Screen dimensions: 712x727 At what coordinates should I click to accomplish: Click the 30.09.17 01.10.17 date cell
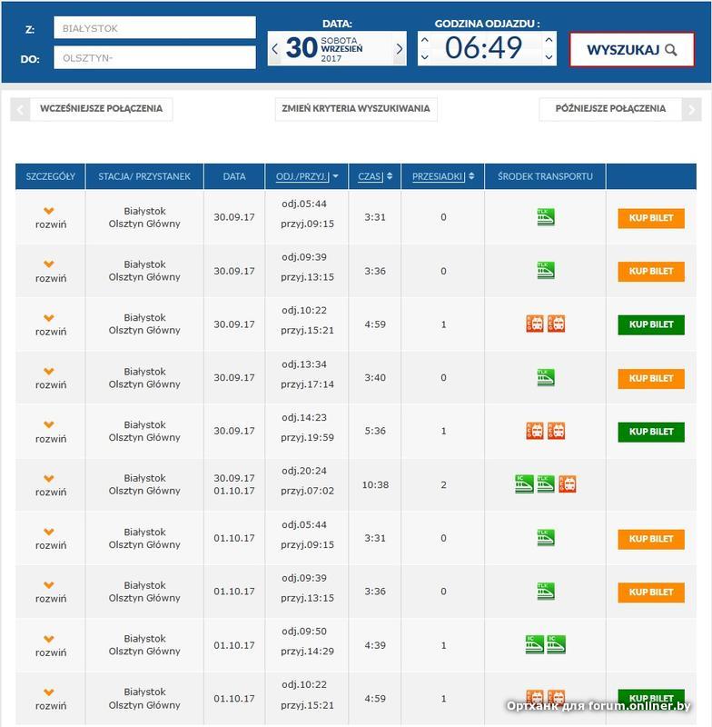tap(234, 484)
